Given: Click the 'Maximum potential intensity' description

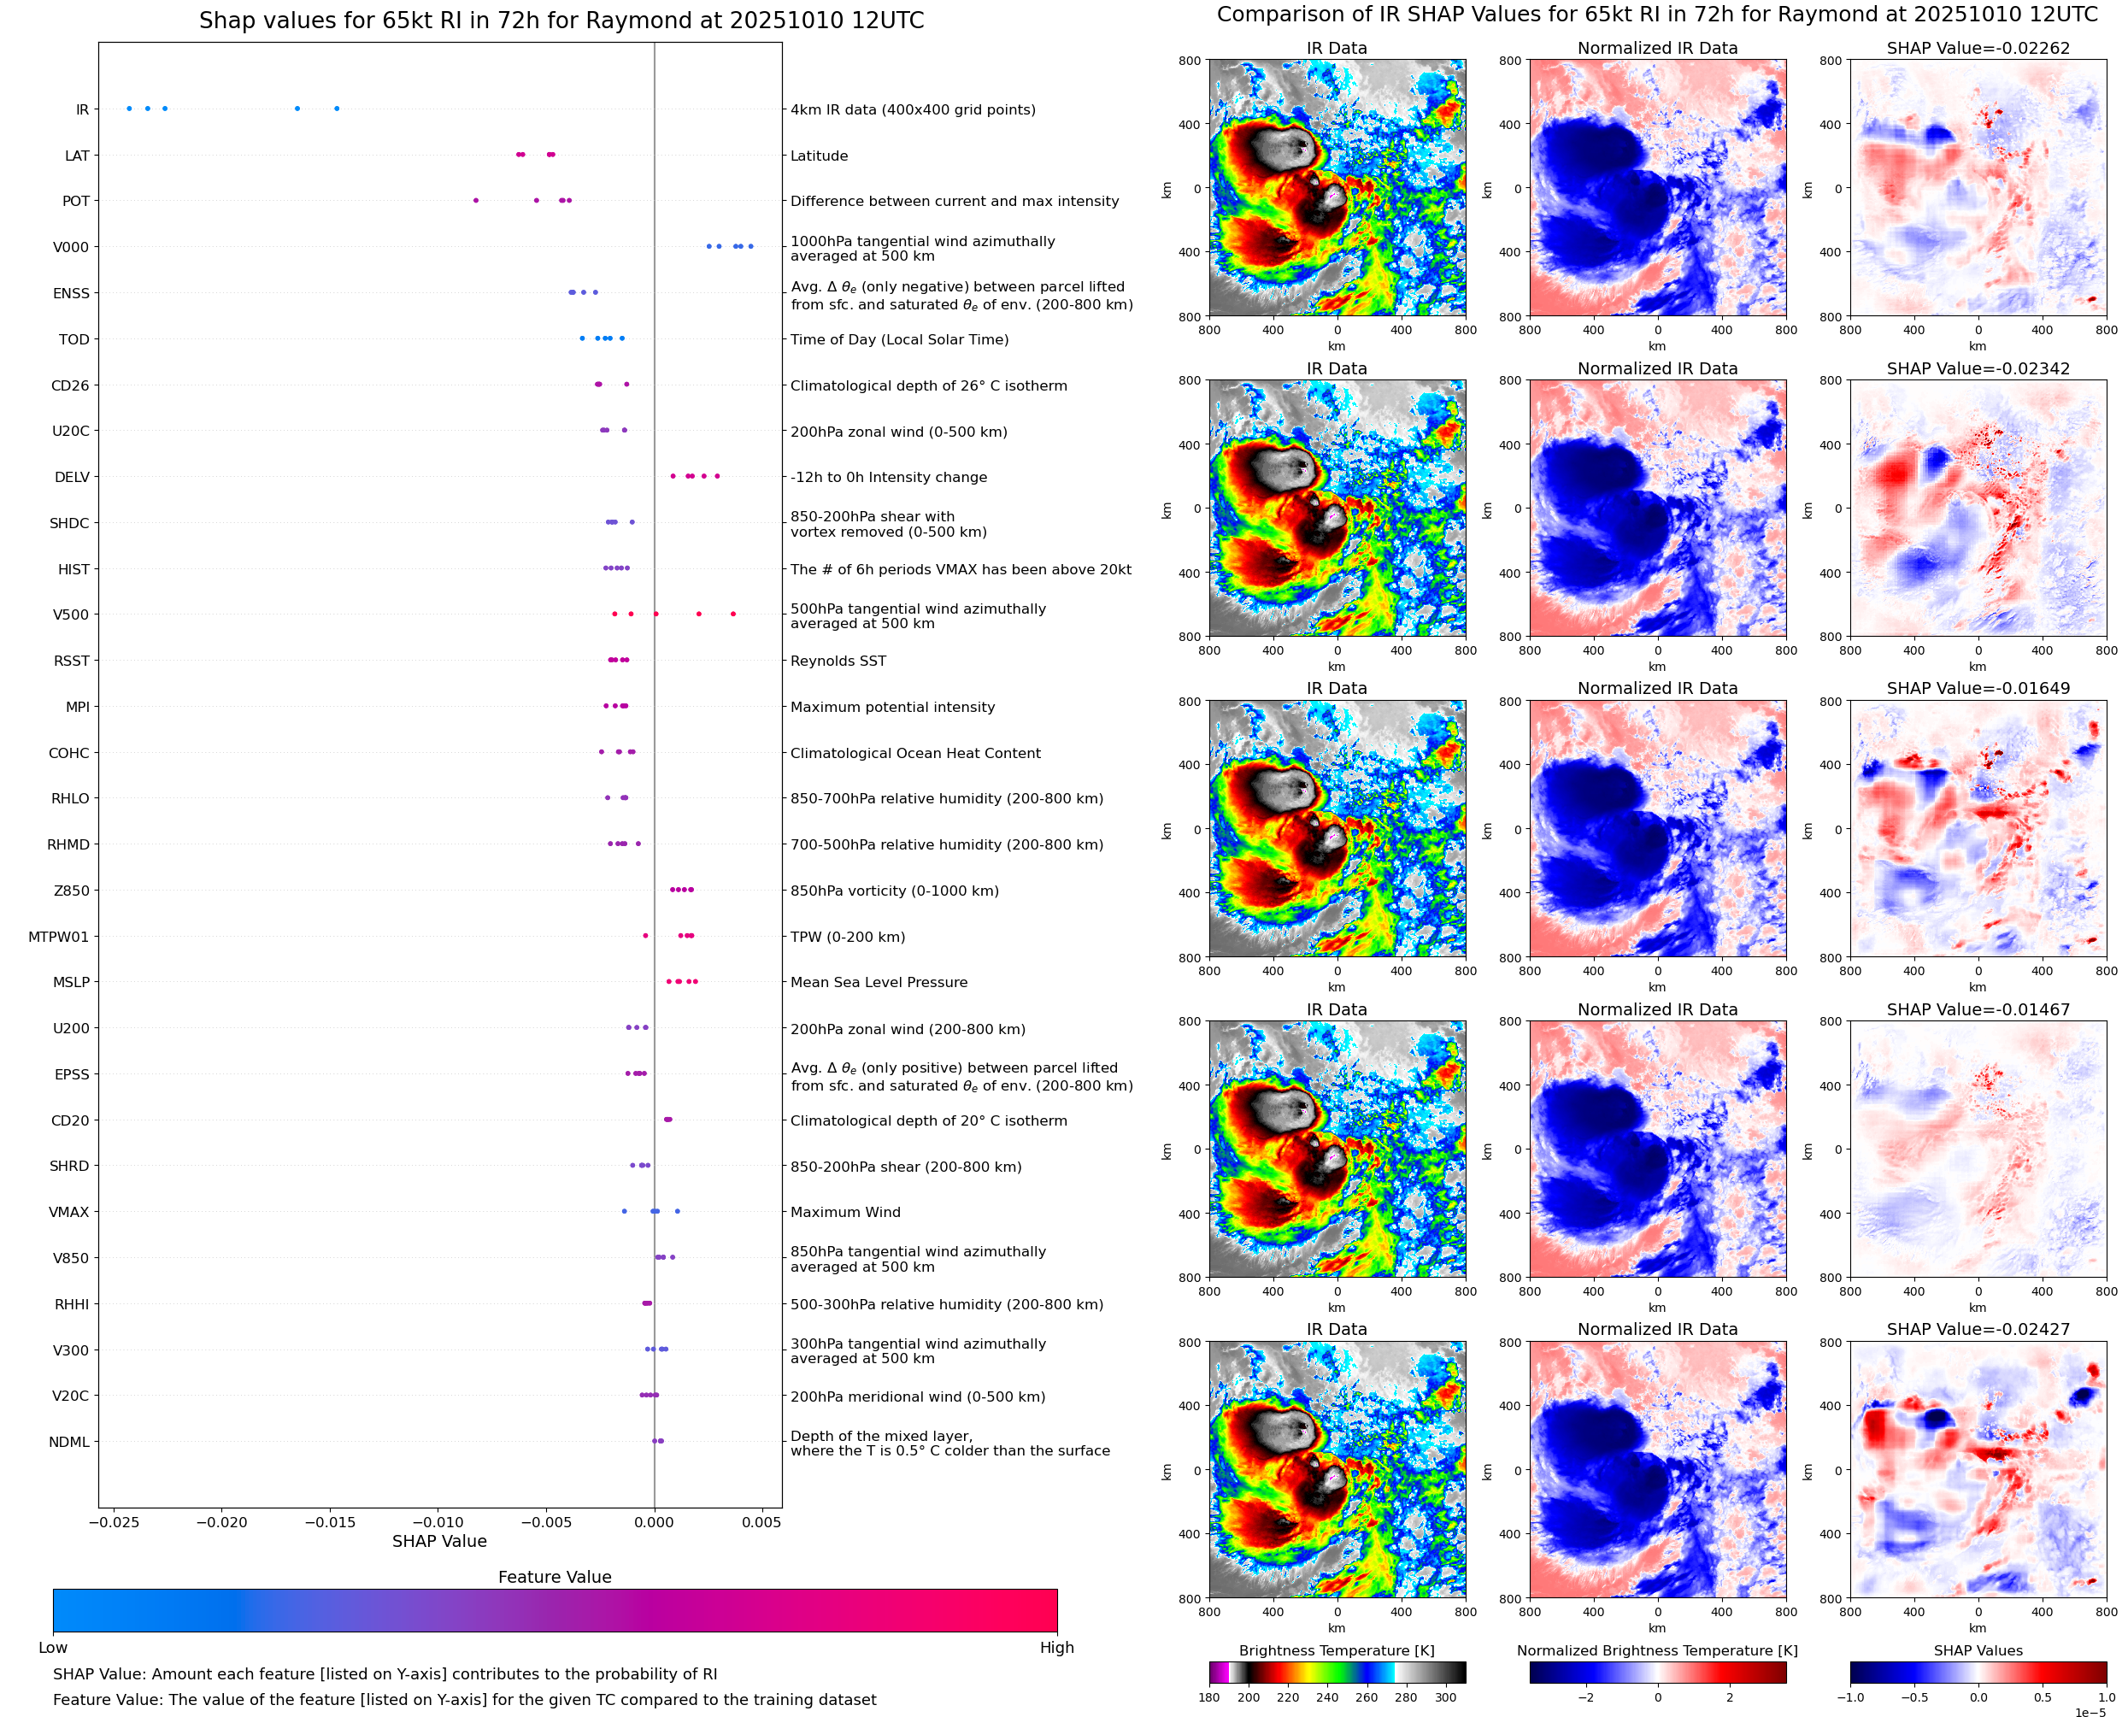Looking at the screenshot, I should [892, 707].
